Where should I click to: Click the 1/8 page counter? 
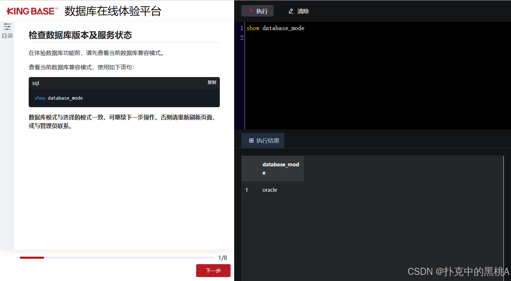point(223,258)
